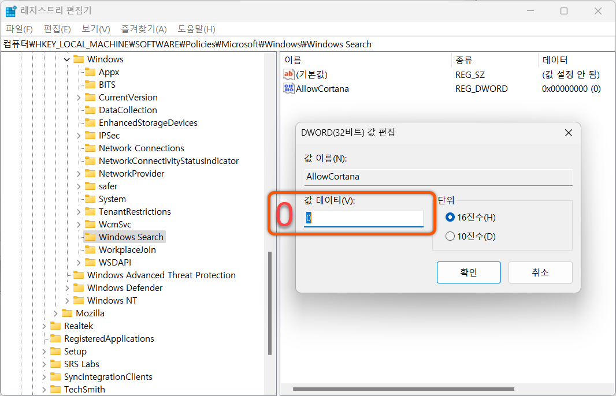The width and height of the screenshot is (616, 396).
Task: Select the 10진수(D) decimal radio button
Action: coord(450,236)
